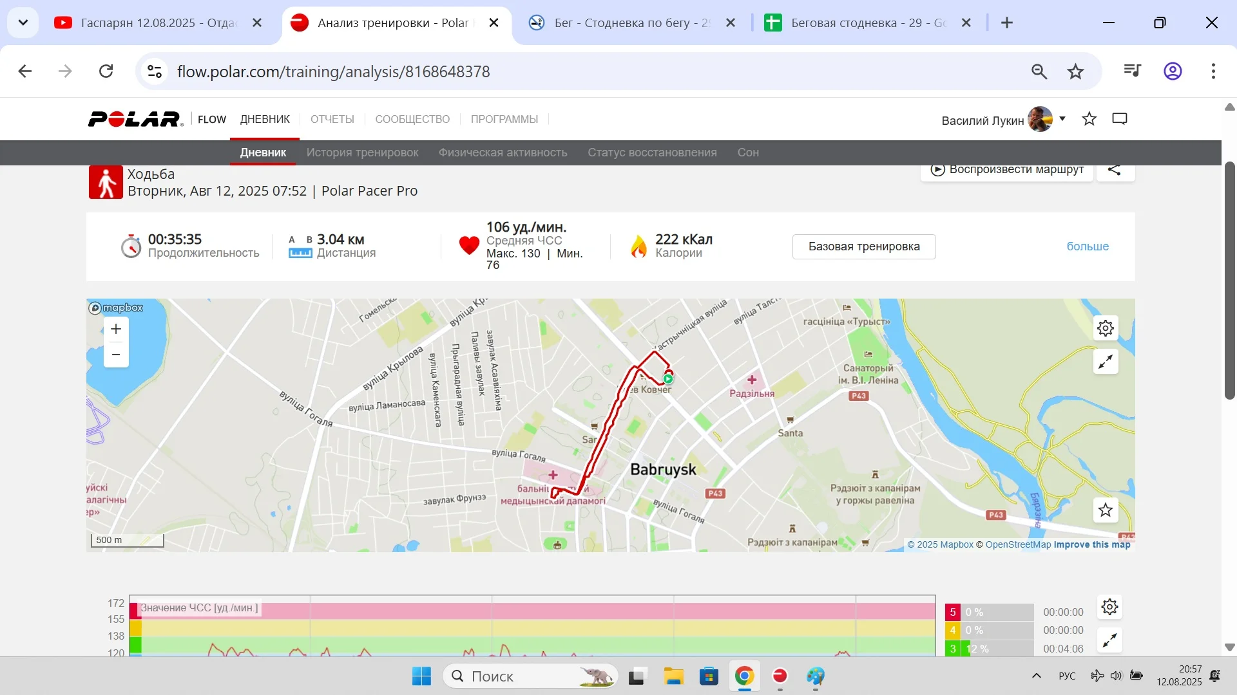Expand map to fullscreen view
1237x695 pixels.
coord(1106,362)
